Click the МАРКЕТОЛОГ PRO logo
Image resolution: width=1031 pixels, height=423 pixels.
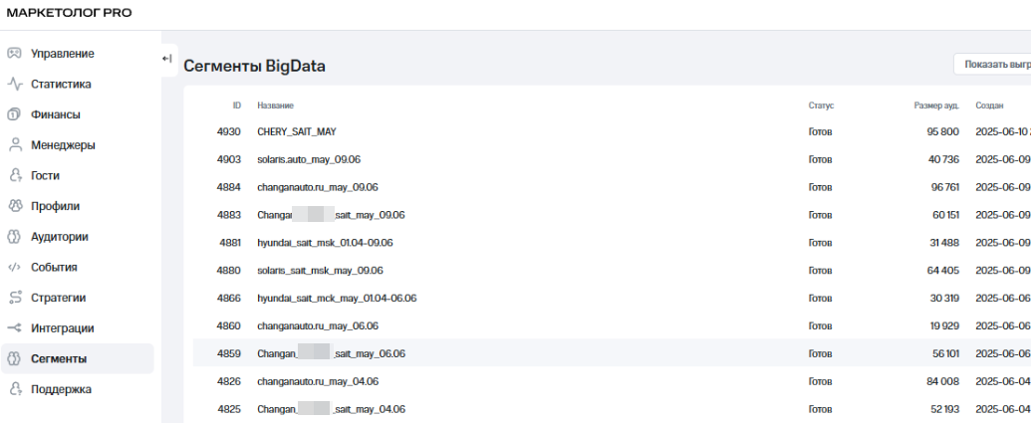[x=69, y=13]
